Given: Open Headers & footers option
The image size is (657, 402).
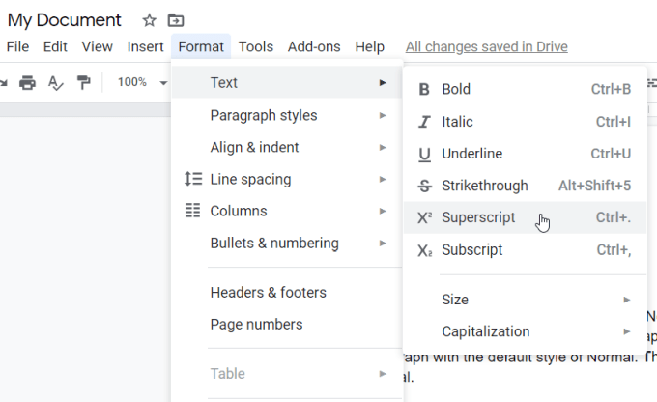Looking at the screenshot, I should pos(268,293).
